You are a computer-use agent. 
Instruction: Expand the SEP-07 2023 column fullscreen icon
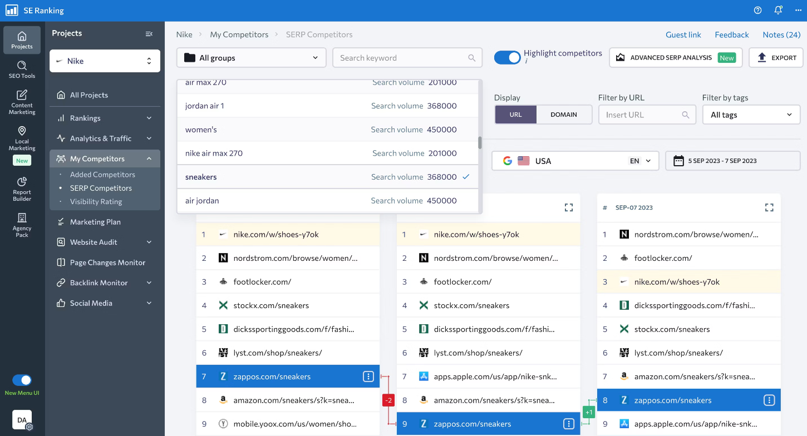(769, 207)
